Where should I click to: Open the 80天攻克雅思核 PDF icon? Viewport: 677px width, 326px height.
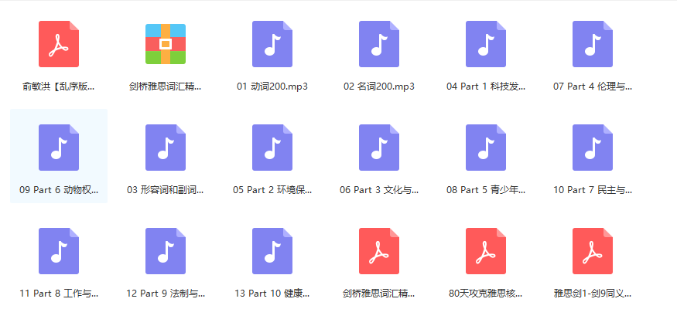click(x=486, y=251)
